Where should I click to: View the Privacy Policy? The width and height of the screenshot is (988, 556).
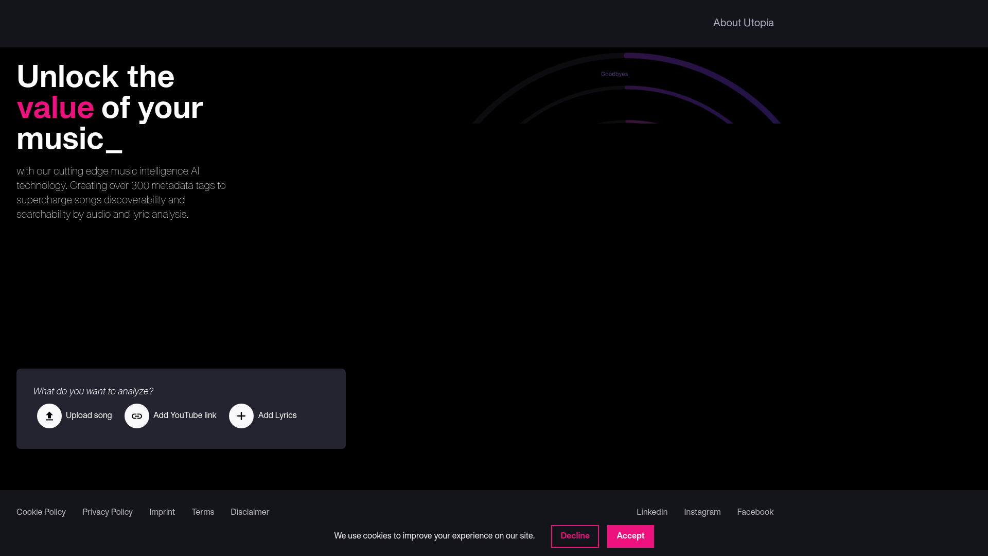click(x=107, y=512)
